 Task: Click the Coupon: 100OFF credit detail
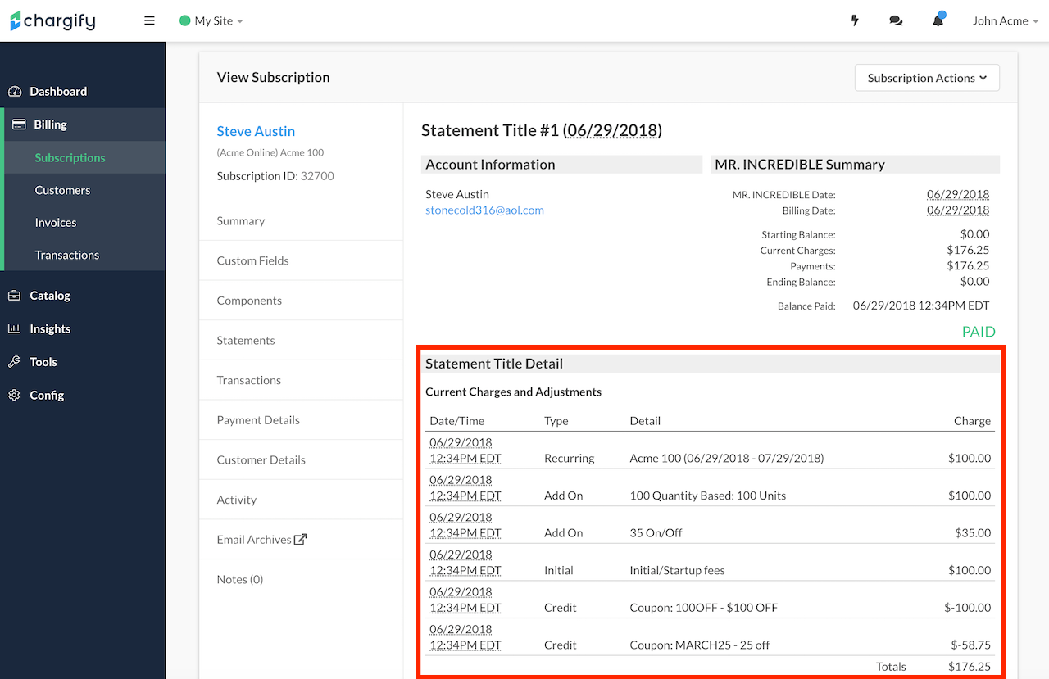704,608
